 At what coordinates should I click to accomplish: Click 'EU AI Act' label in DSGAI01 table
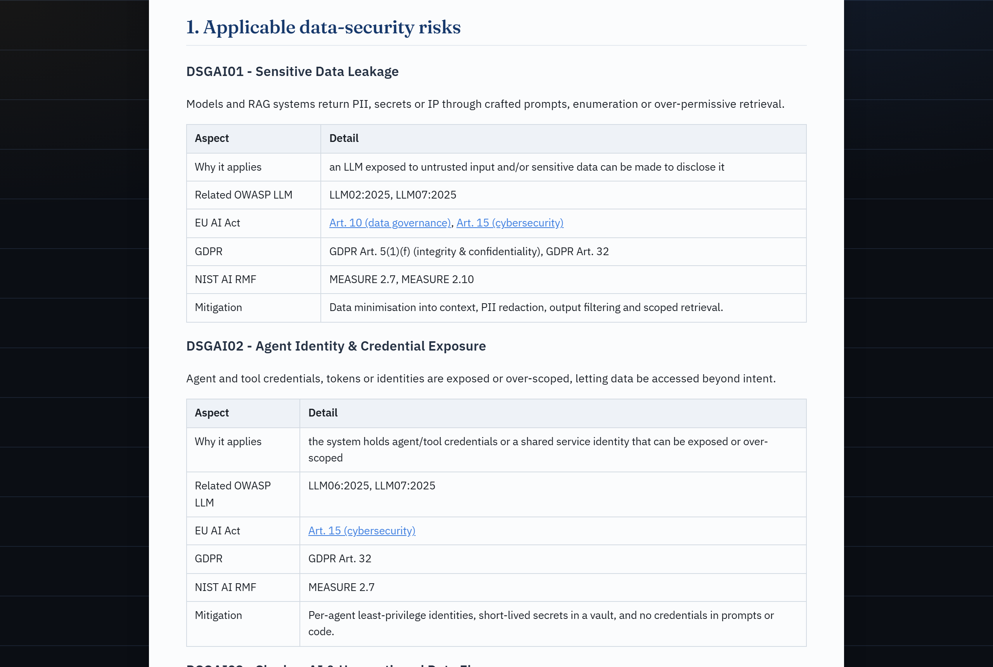[x=217, y=223]
